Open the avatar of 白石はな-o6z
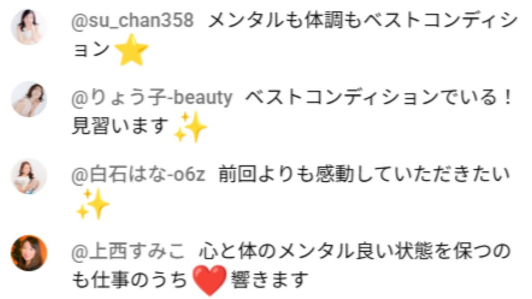The height and width of the screenshot is (299, 532). [x=29, y=176]
